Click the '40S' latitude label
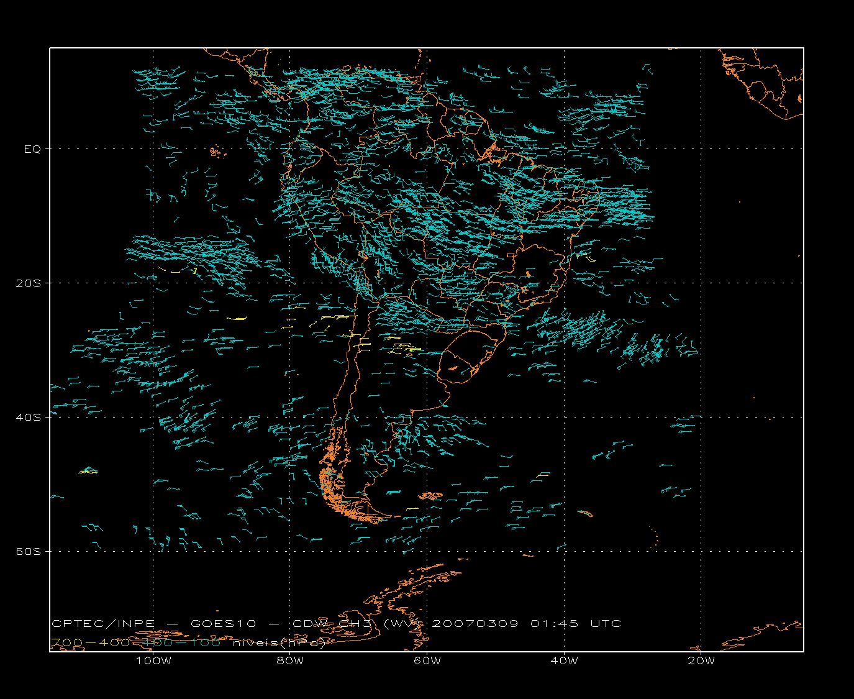Screen dimensions: 854x699 [29, 418]
